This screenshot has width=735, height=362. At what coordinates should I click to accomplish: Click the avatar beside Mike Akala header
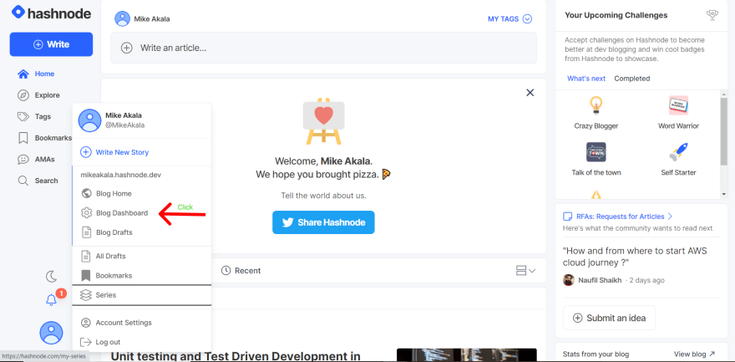click(122, 18)
